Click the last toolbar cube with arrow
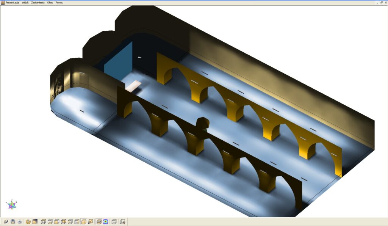The height and width of the screenshot is (226, 388). pyautogui.click(x=123, y=221)
